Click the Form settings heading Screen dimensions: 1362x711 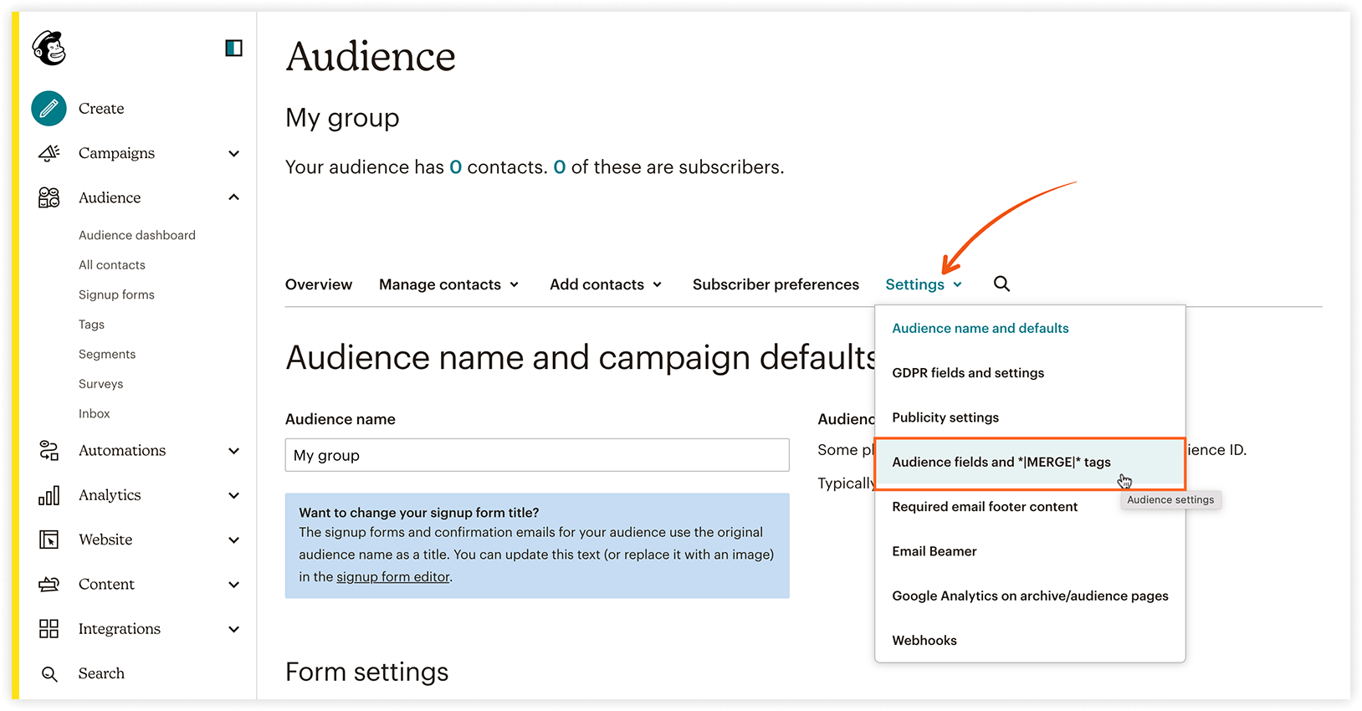point(367,672)
